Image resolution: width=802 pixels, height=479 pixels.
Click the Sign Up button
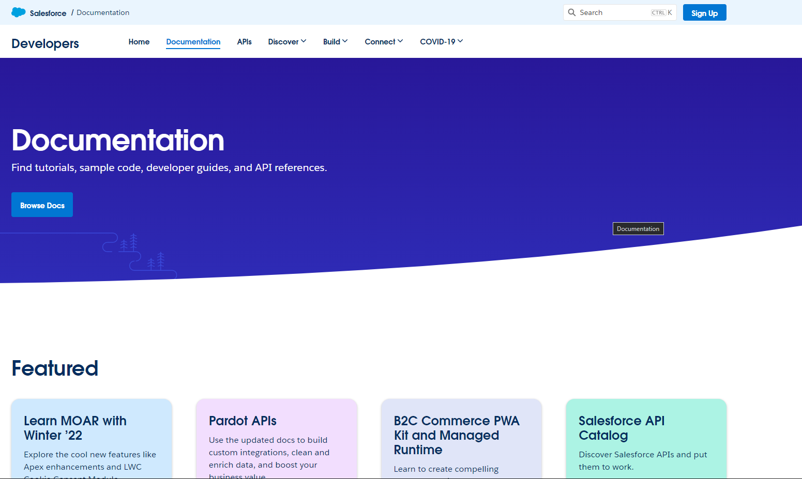(x=704, y=13)
